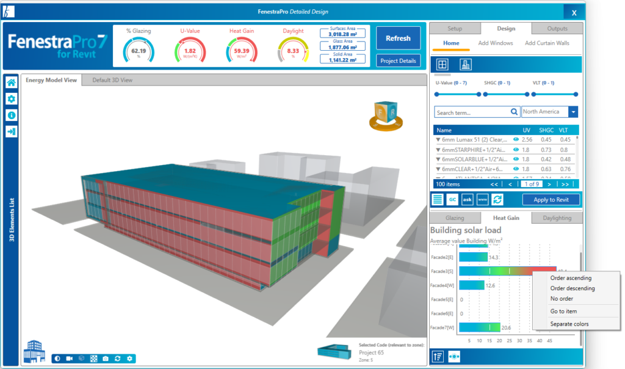Open the gear icon in the 3D toolbar

click(129, 359)
